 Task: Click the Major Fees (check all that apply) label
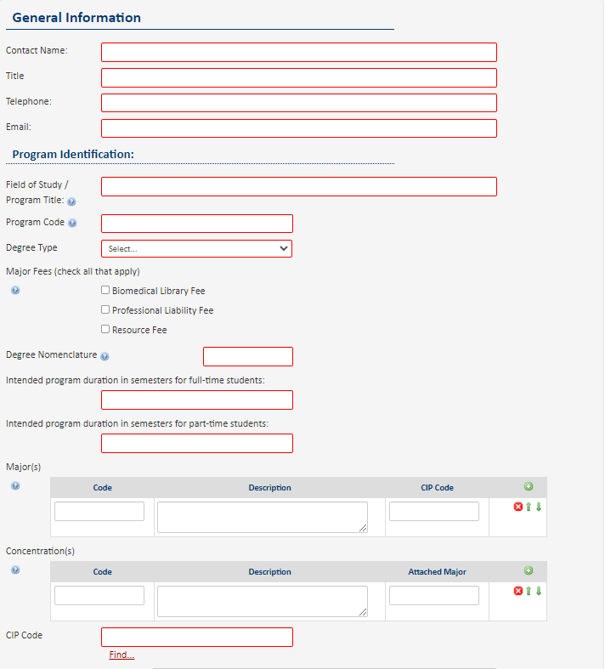tap(73, 271)
